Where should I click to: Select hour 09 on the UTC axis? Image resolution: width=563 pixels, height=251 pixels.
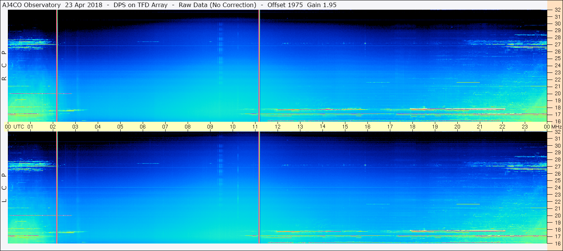tap(210, 127)
